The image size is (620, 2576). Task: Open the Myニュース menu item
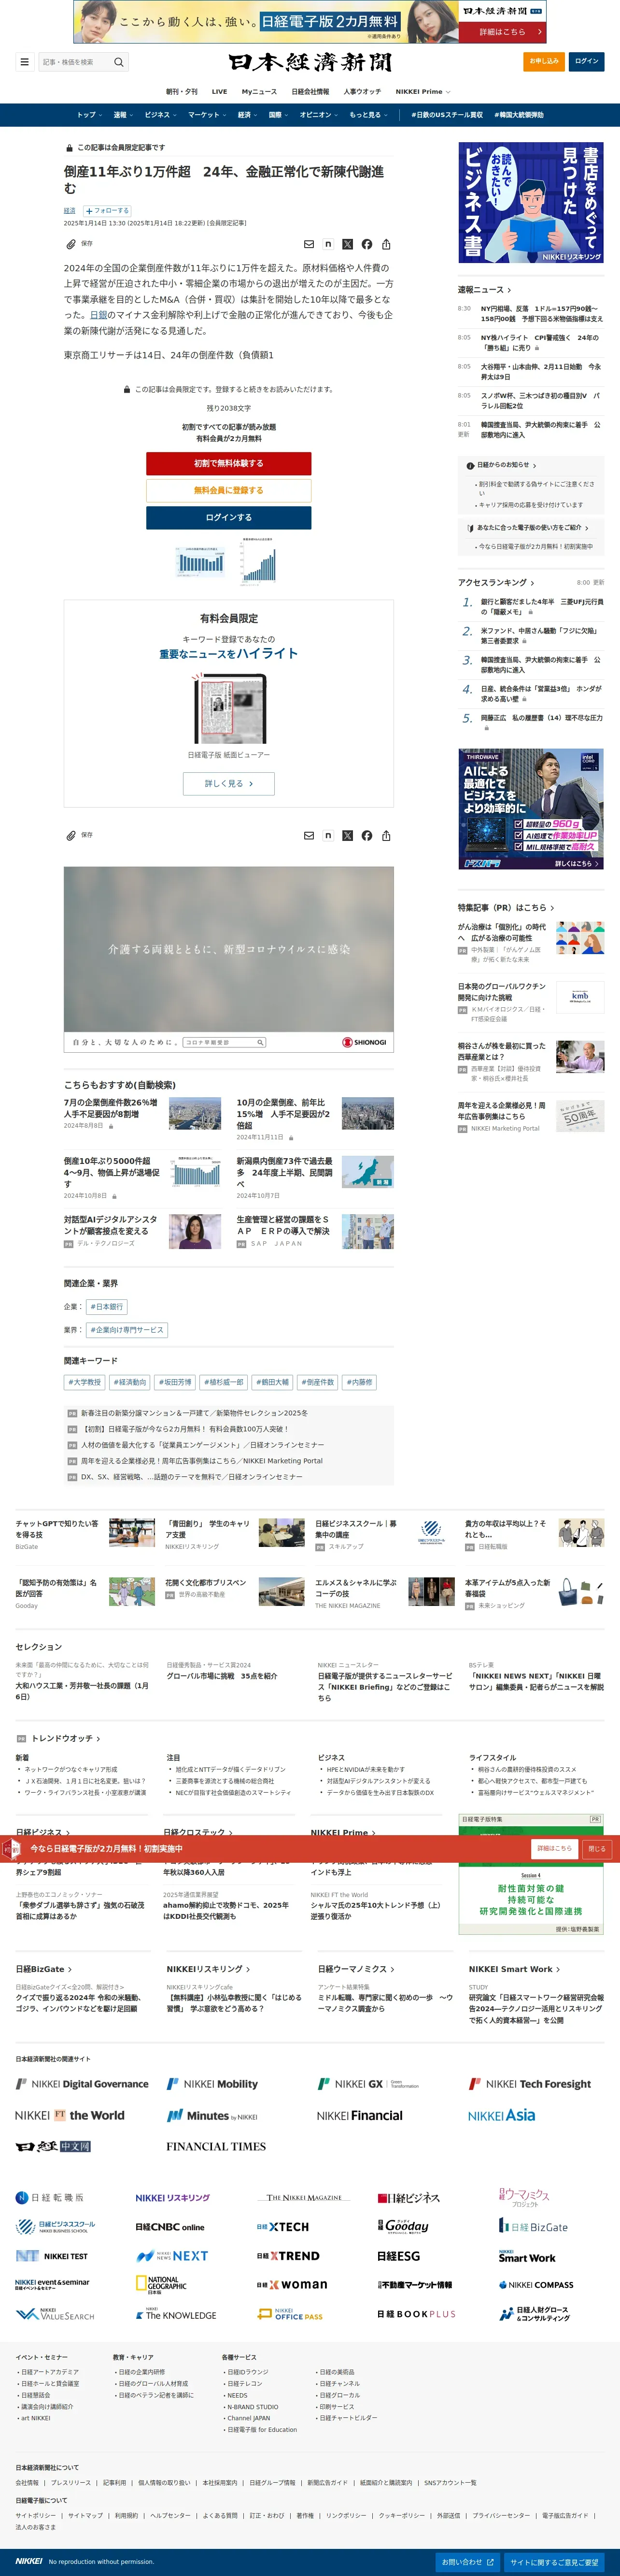coord(260,91)
